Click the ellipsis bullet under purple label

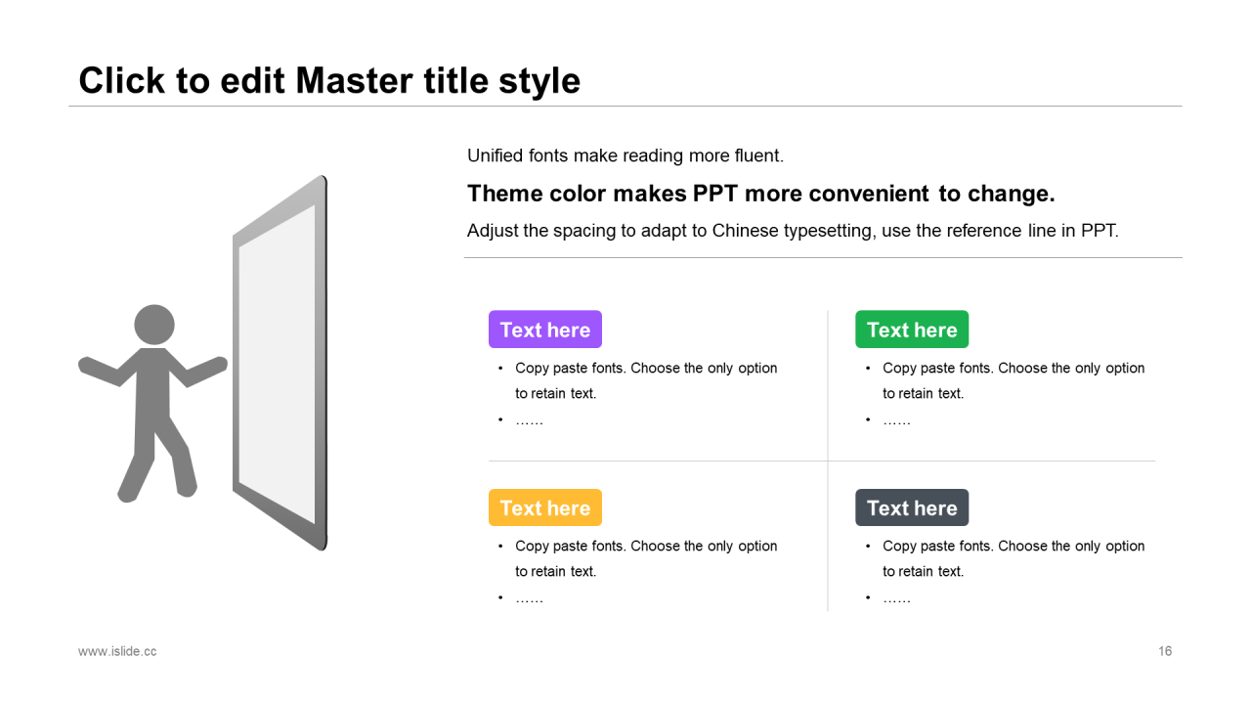(529, 420)
